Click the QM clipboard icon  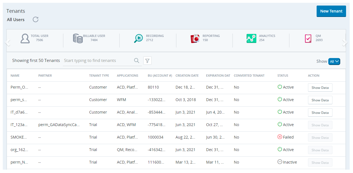[x=308, y=38]
